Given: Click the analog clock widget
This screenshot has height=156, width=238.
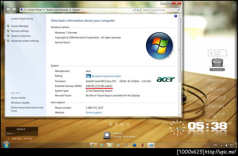Looking at the screenshot, I should [177, 127].
